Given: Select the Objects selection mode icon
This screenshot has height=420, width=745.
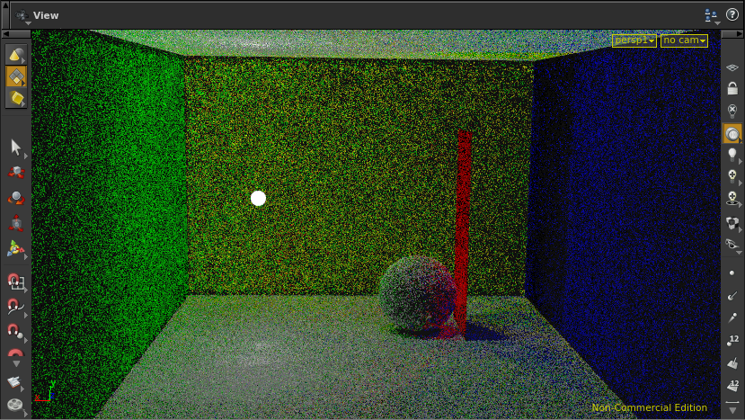Looking at the screenshot, I should coord(15,55).
